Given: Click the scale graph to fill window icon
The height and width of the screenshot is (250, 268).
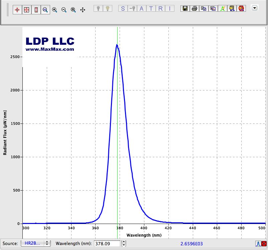Looking at the screenshot, I should point(17,10).
